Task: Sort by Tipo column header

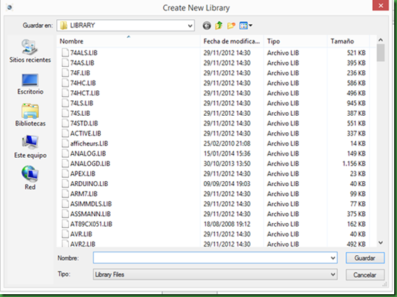Action: [295, 41]
